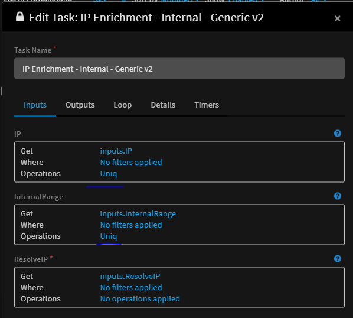Click the inputs.IP source link
The image size is (353, 318).
click(116, 151)
